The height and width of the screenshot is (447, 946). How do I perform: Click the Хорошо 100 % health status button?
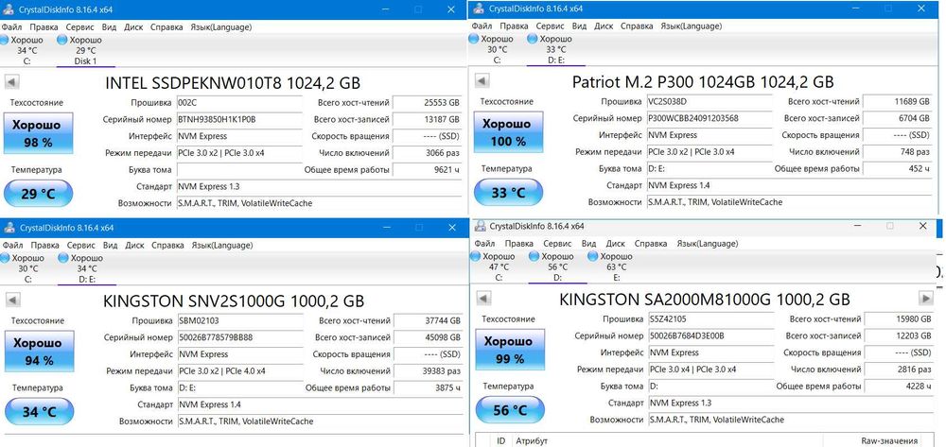pos(510,132)
